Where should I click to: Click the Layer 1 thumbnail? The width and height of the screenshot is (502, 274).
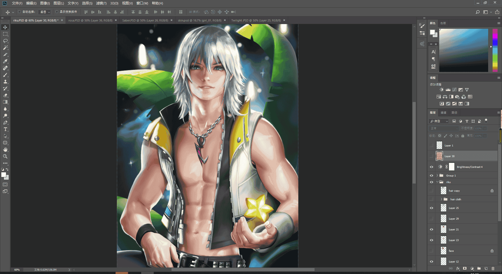pyautogui.click(x=439, y=145)
